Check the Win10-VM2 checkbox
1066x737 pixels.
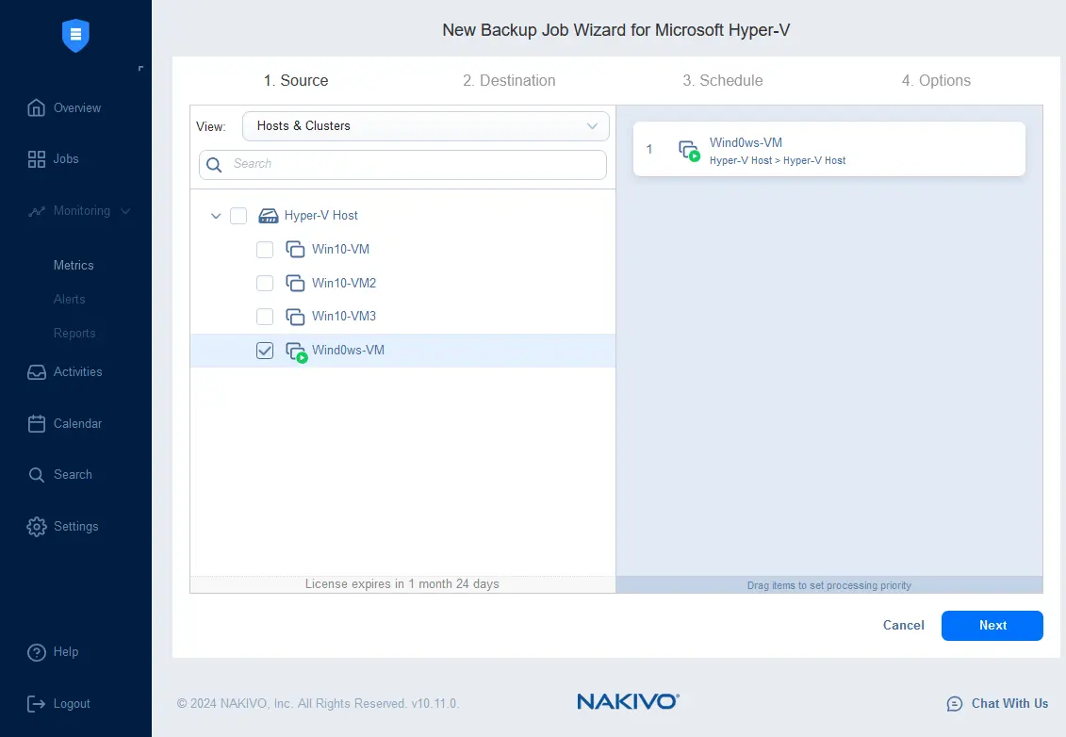(265, 283)
